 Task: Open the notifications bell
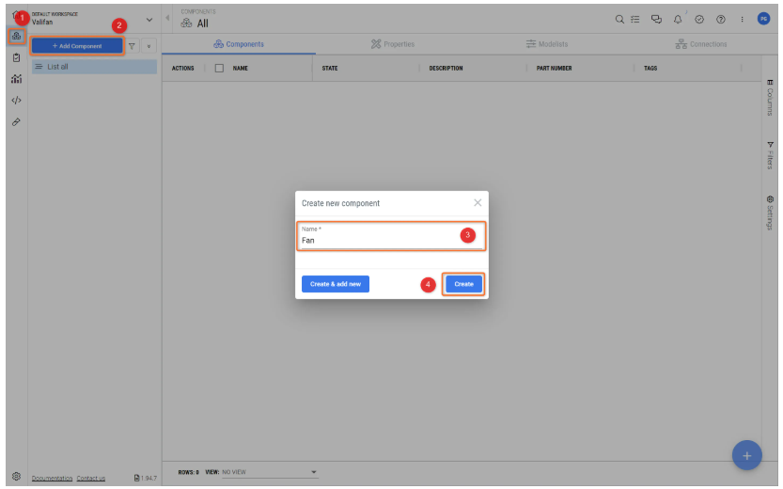tap(678, 19)
